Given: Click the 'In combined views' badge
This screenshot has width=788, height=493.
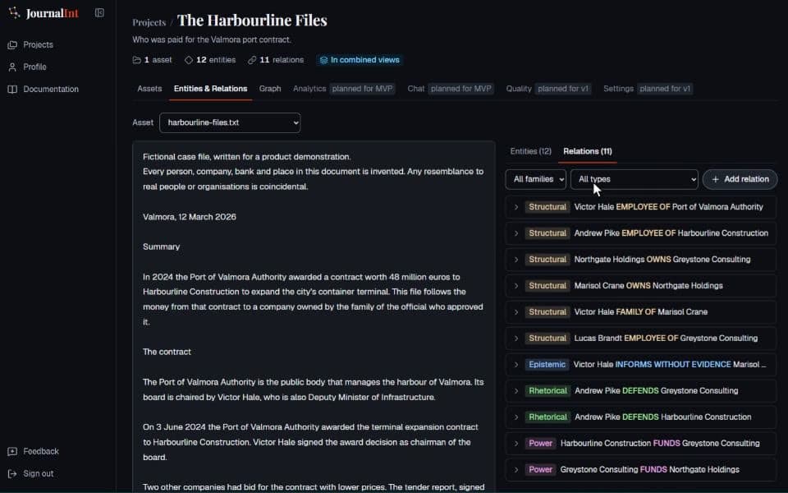Looking at the screenshot, I should click(360, 60).
